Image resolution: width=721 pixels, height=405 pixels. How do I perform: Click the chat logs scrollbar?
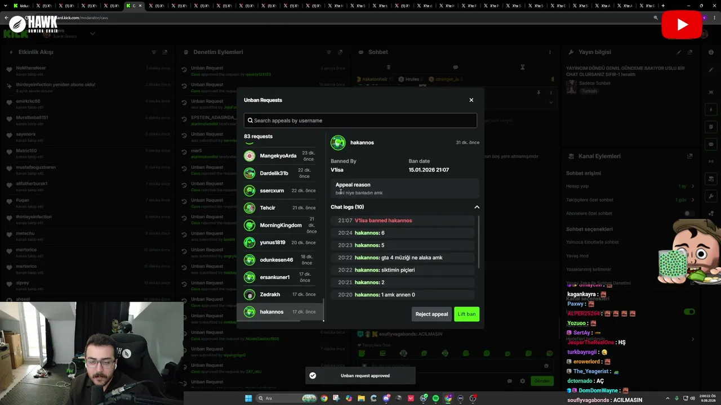[x=478, y=242]
